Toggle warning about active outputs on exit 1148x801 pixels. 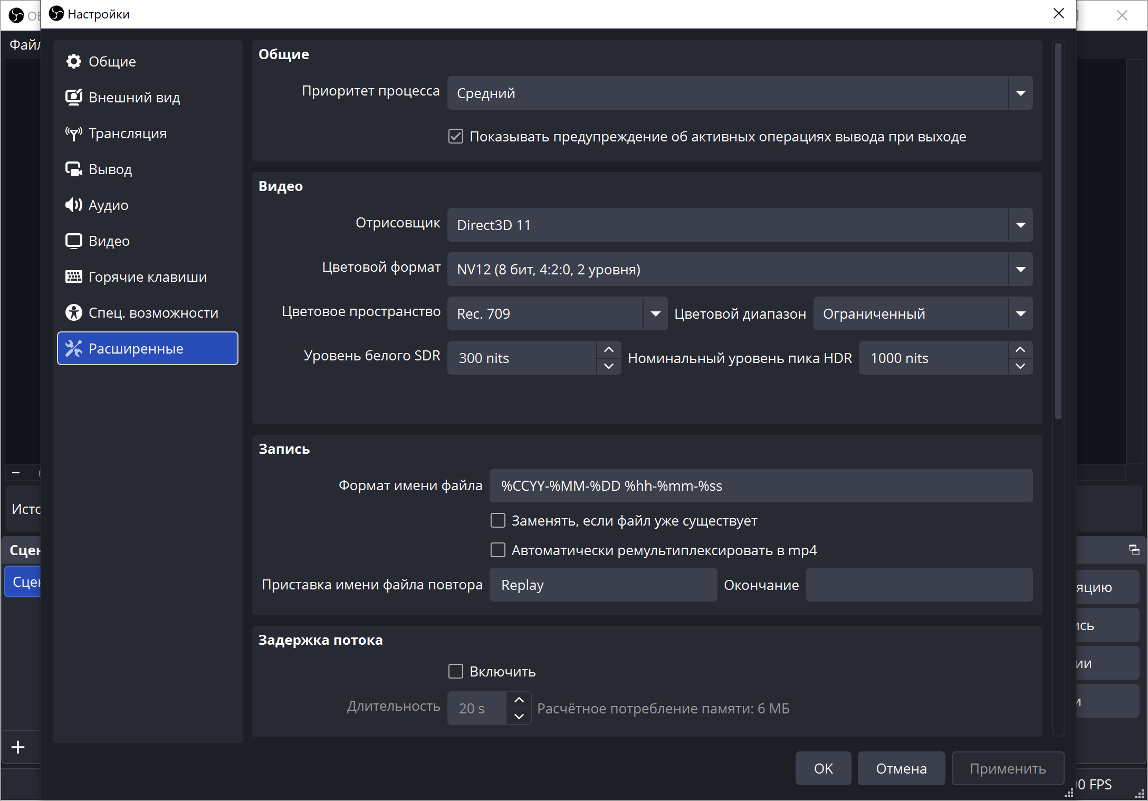456,137
